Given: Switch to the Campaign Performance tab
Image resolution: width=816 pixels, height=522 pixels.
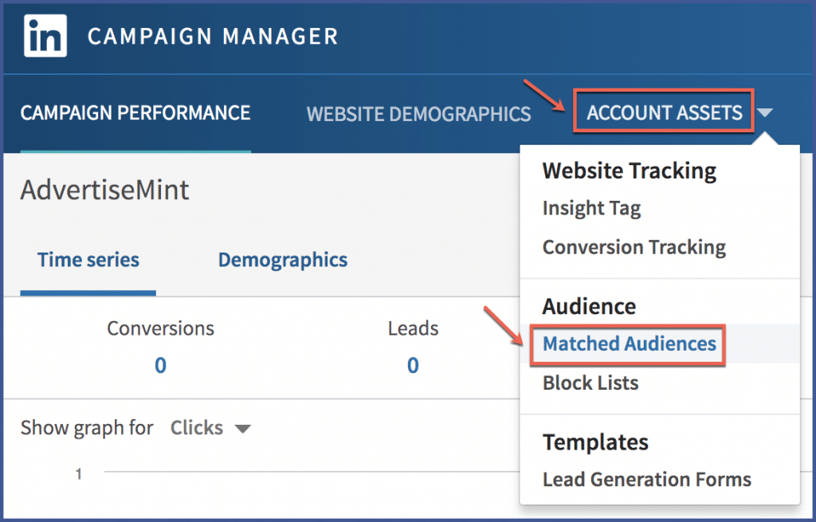Looking at the screenshot, I should coord(135,113).
